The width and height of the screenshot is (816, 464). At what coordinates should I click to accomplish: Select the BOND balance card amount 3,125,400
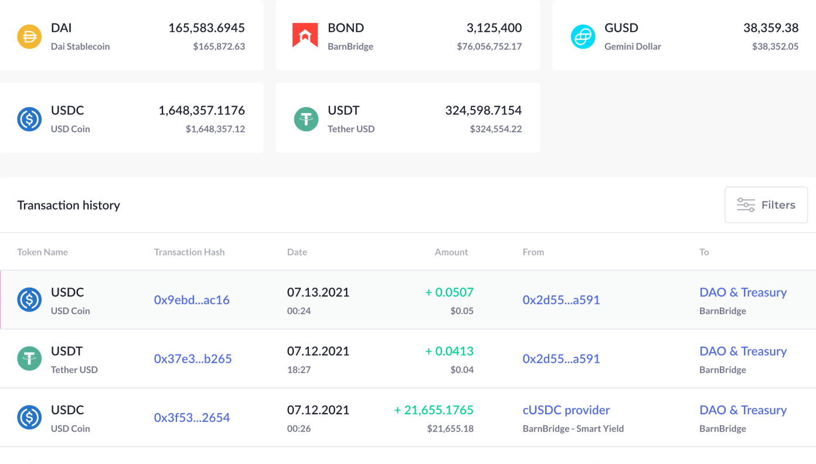[494, 28]
